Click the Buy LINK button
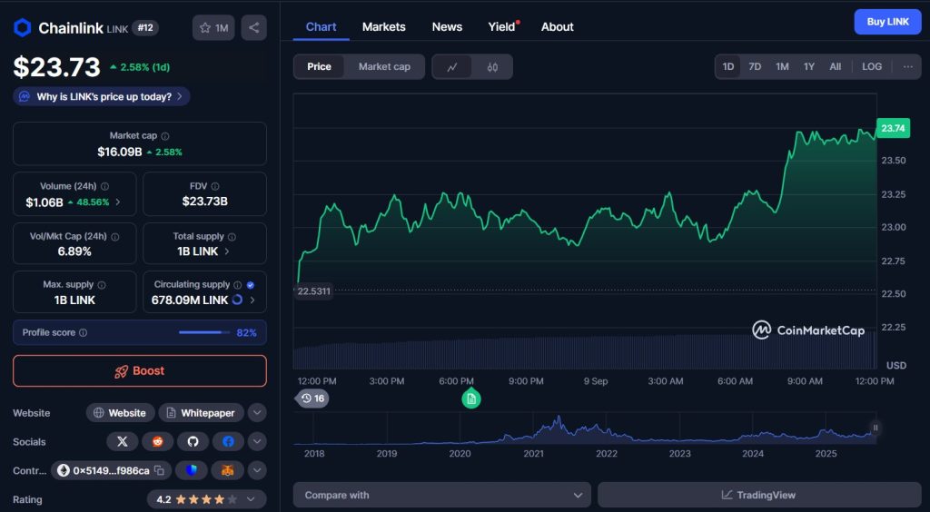 (x=887, y=22)
